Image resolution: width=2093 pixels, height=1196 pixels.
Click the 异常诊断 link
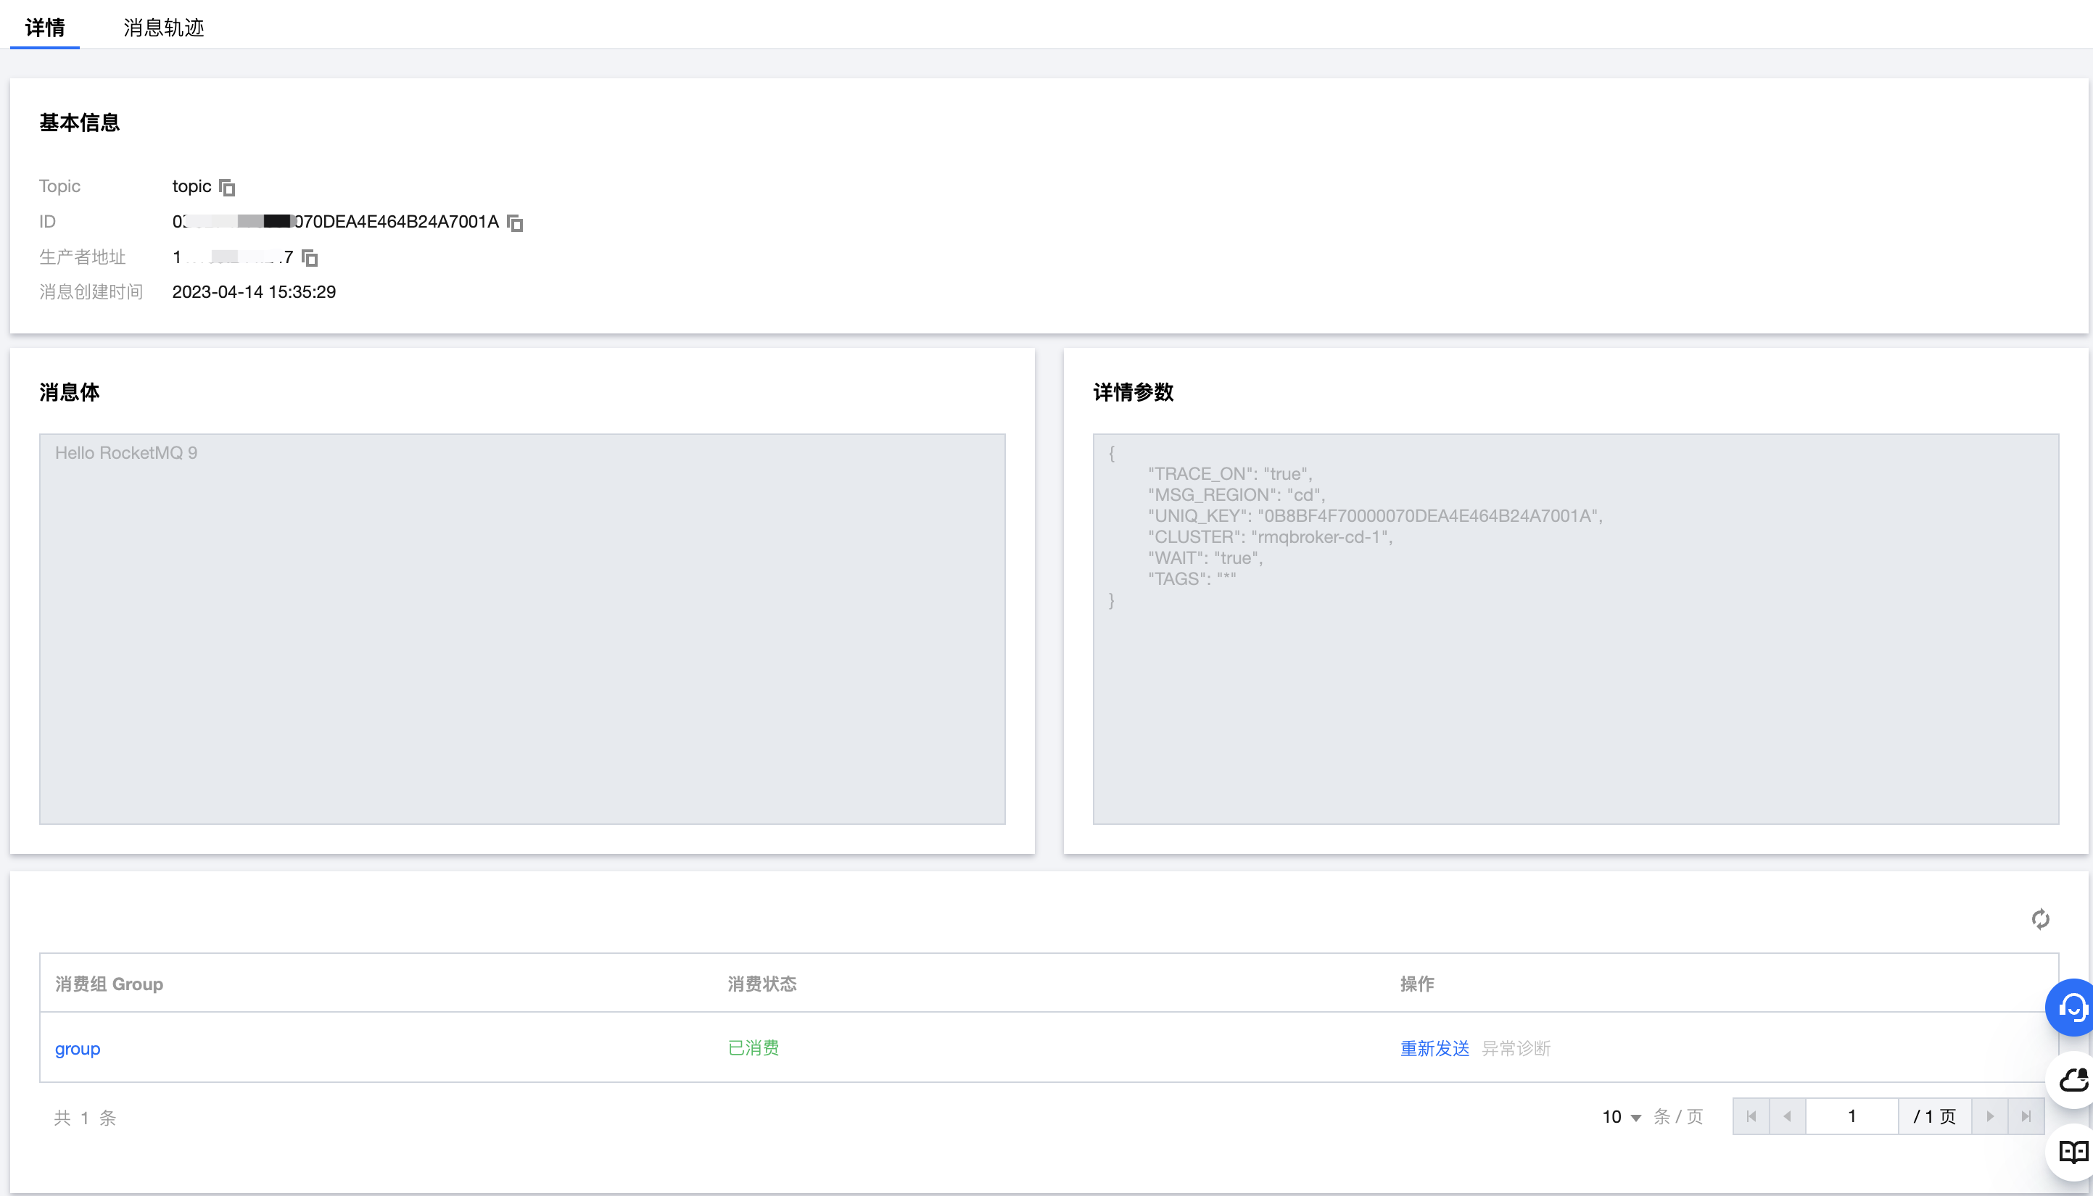point(1515,1048)
